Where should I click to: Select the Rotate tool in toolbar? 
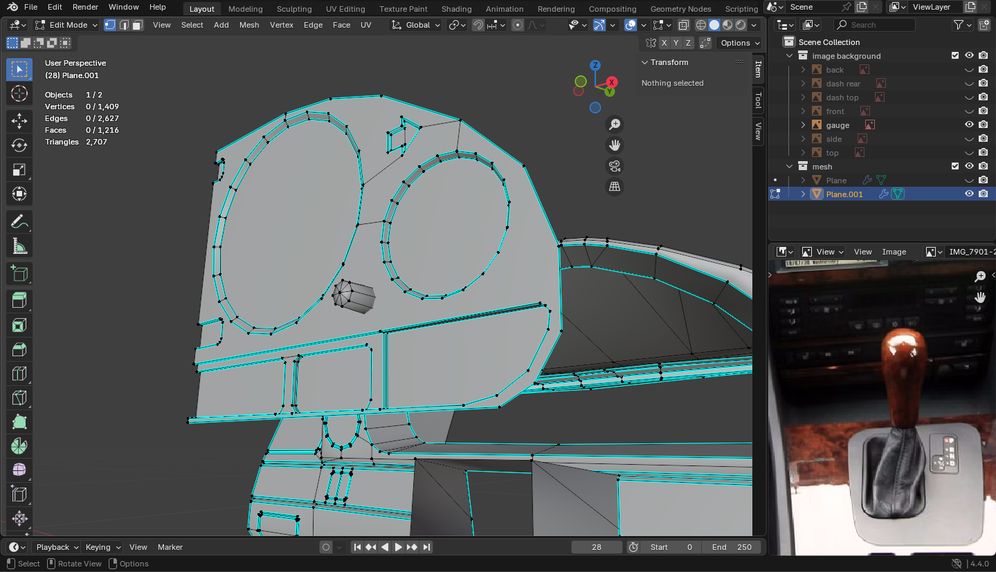point(19,145)
